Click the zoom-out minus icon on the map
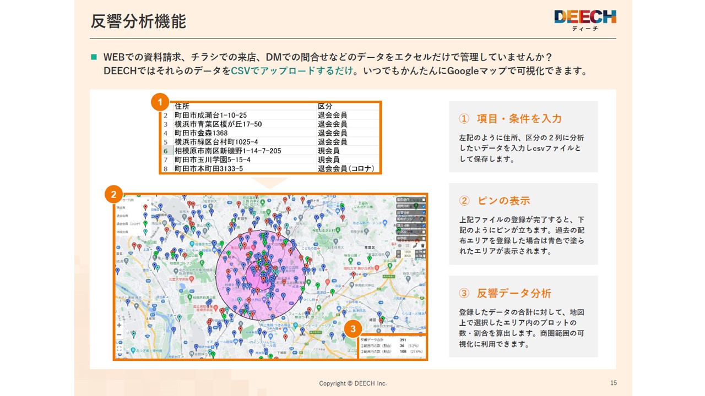Viewport: 705px width, 396px height. click(x=119, y=334)
